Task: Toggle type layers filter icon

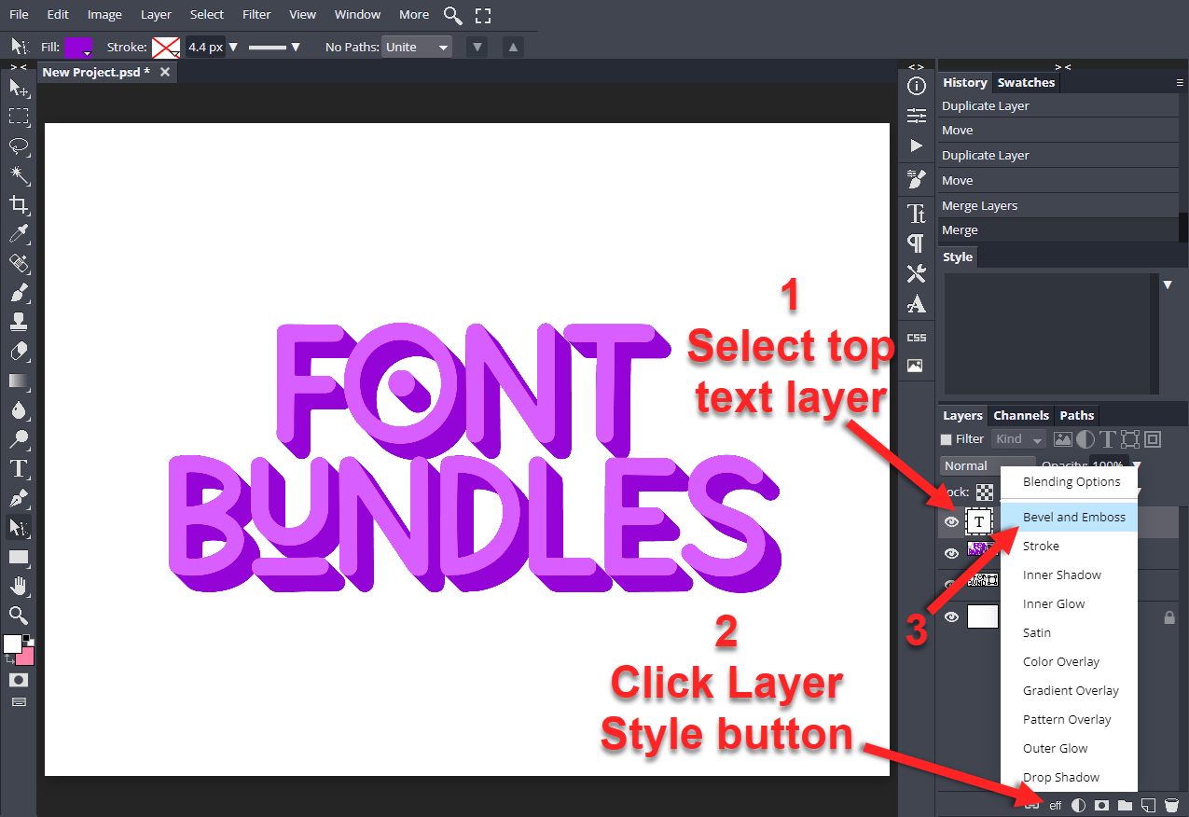Action: [x=1108, y=439]
